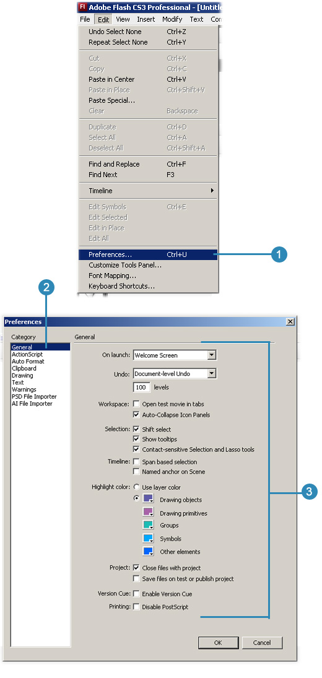The height and width of the screenshot is (678, 322).
Task: Open Other elements color swatch
Action: pyautogui.click(x=148, y=551)
